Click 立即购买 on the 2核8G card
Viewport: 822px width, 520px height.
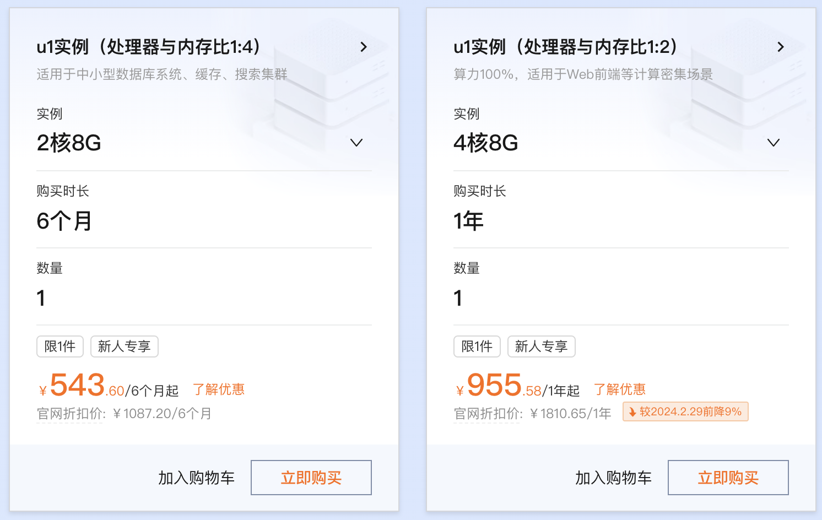pyautogui.click(x=311, y=478)
